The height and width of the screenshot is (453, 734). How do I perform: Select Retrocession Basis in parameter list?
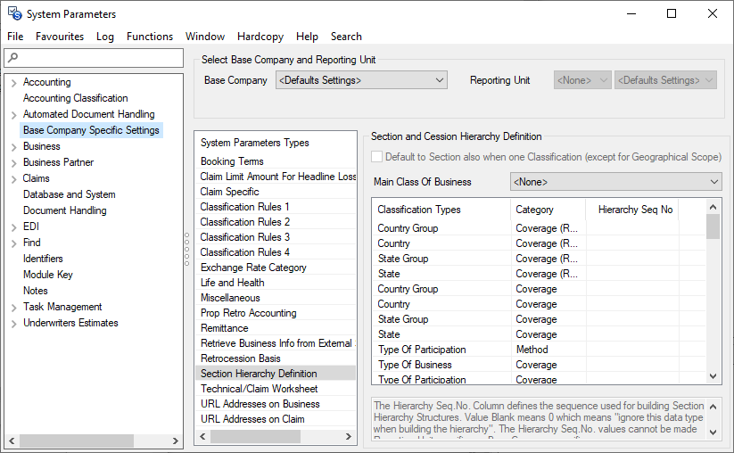click(x=241, y=358)
